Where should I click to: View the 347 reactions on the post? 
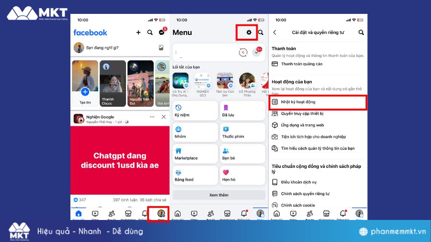click(79, 200)
